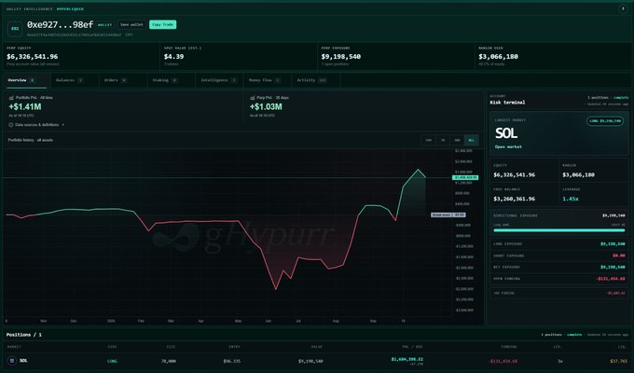Click the Open market link under SOL
This screenshot has height=373, width=634.
508,146
